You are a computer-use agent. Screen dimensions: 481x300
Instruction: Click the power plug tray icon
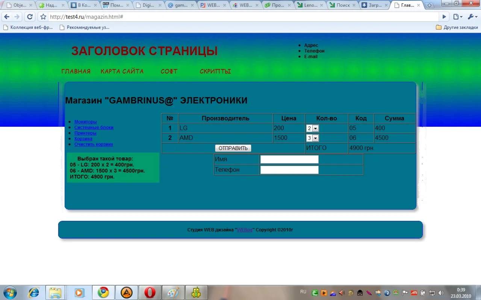tap(423, 293)
